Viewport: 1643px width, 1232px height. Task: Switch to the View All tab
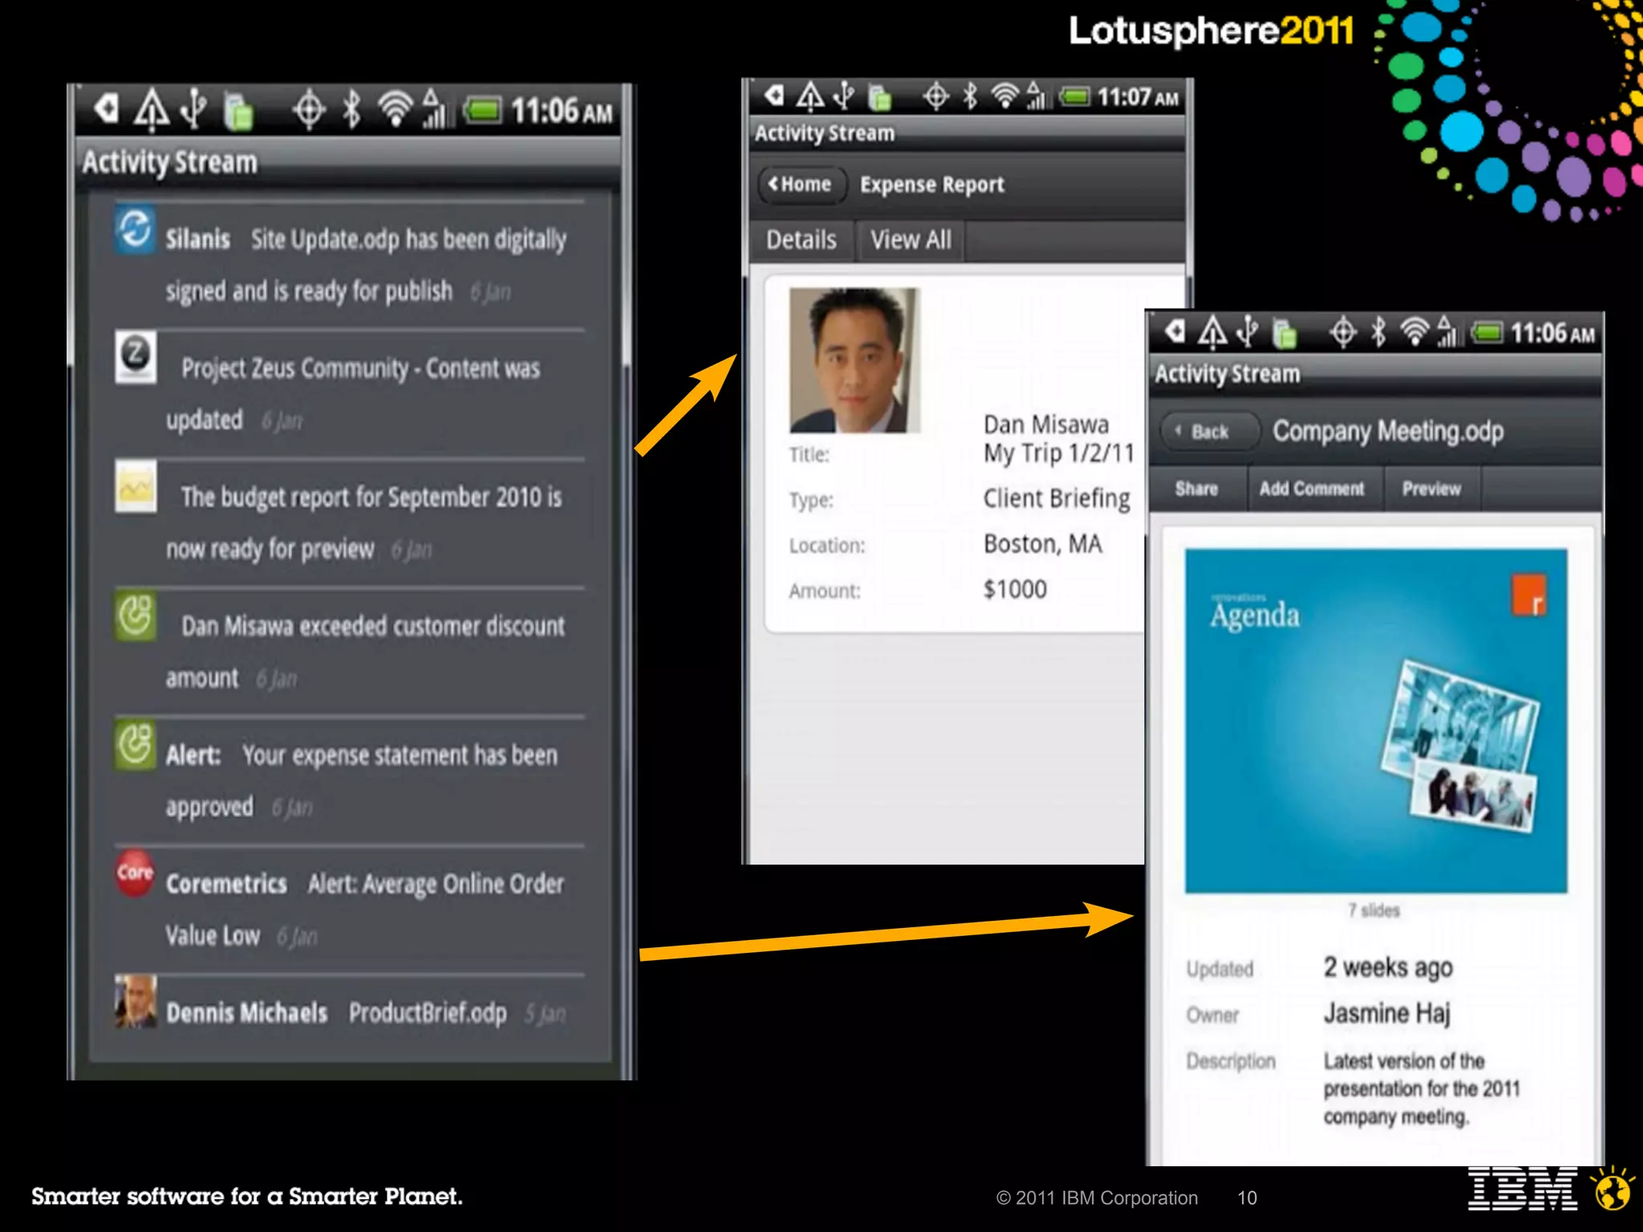[x=911, y=240]
